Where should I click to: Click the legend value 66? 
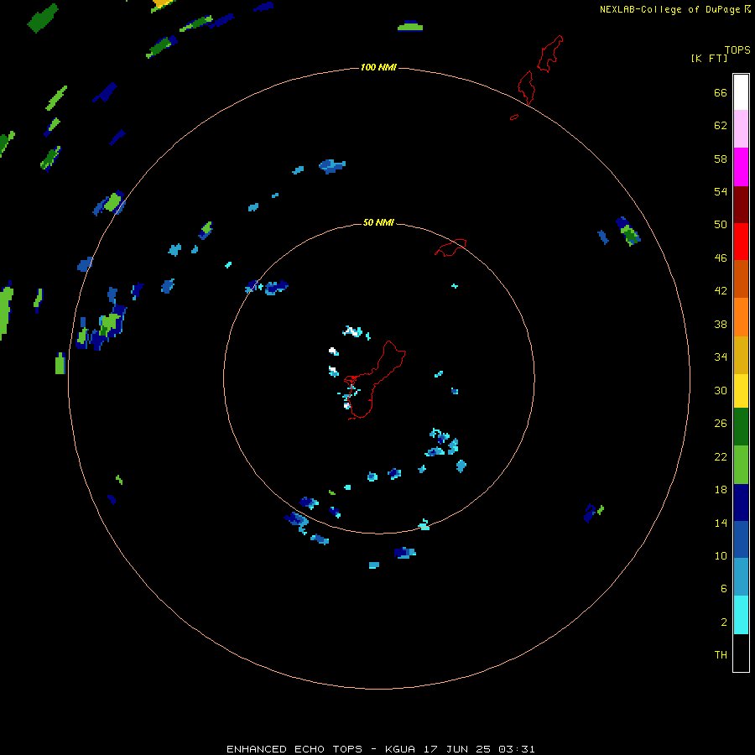pyautogui.click(x=721, y=92)
